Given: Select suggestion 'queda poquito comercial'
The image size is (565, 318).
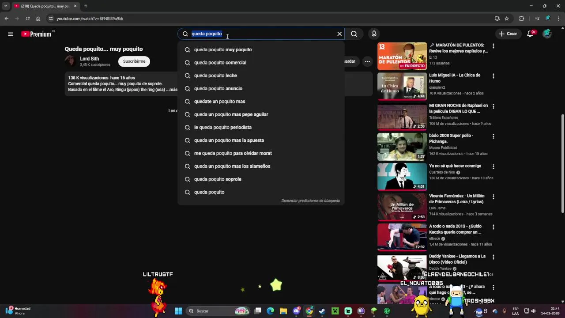Looking at the screenshot, I should (x=261, y=63).
